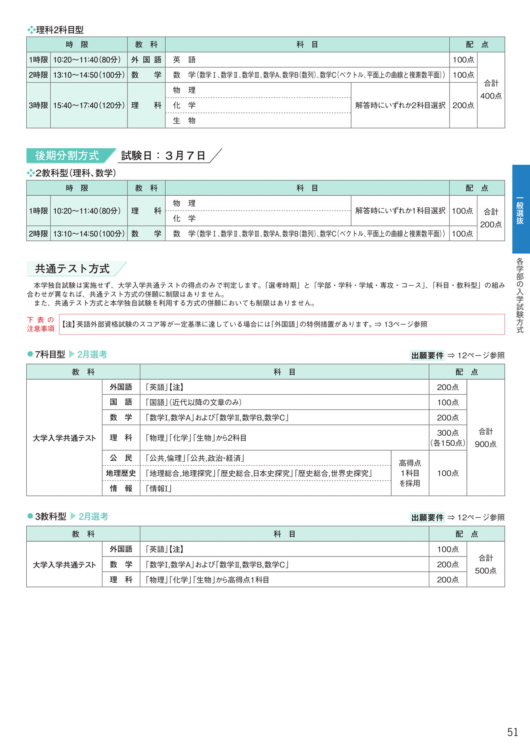Select the 「地理総合,地理探究」 subject row cell
Screen dimensions: 530x753
click(x=266, y=473)
